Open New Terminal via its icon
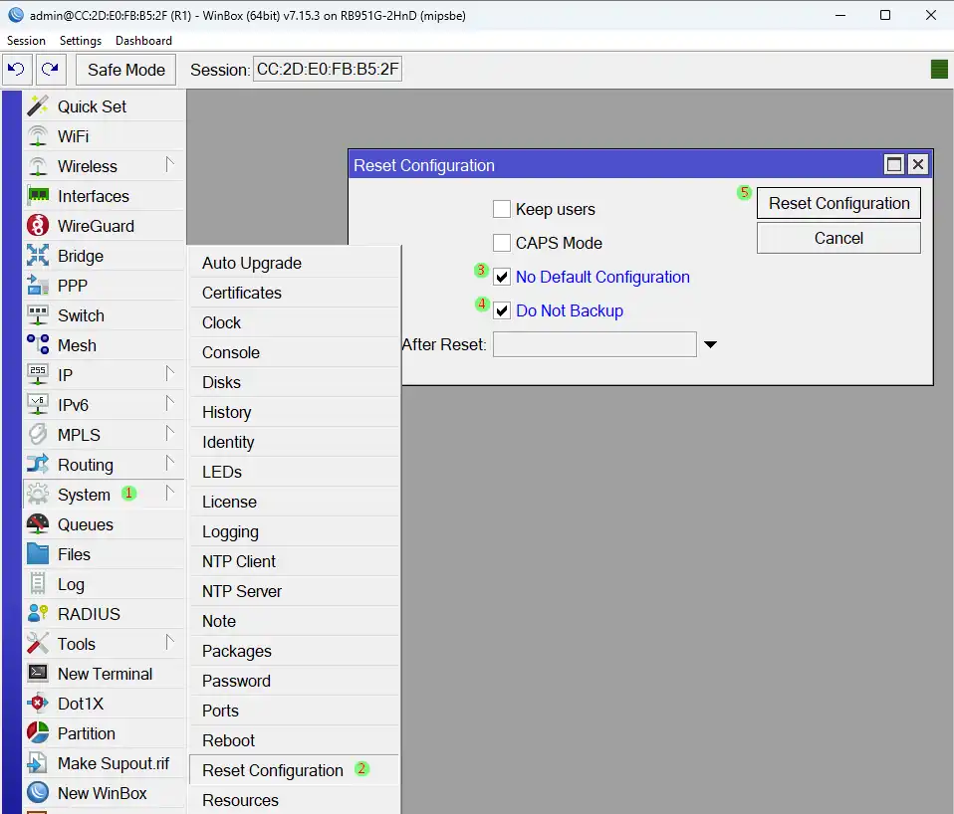The image size is (954, 814). 38,674
